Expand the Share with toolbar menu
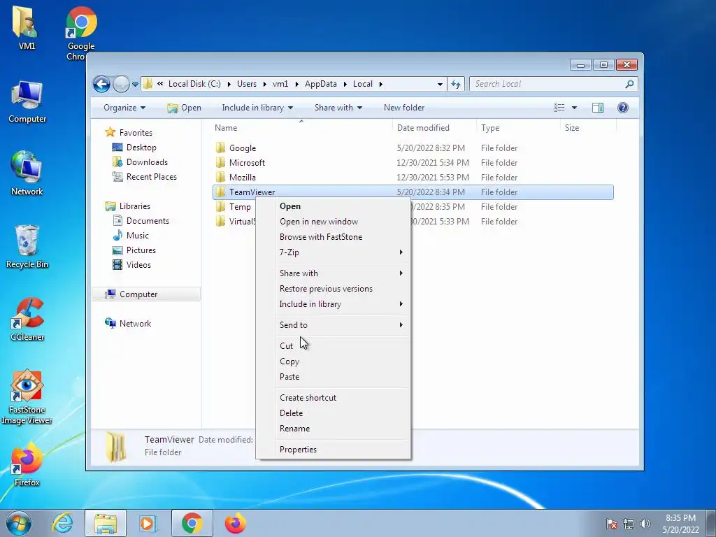This screenshot has width=716, height=537. (x=338, y=108)
